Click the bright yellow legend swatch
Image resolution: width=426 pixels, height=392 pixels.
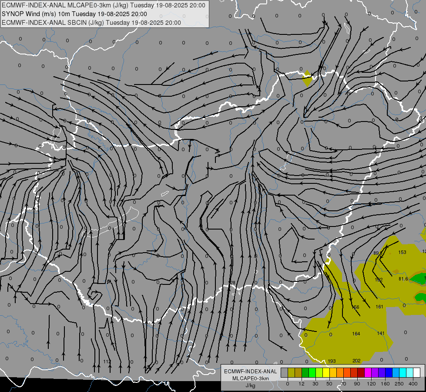click(x=326, y=373)
